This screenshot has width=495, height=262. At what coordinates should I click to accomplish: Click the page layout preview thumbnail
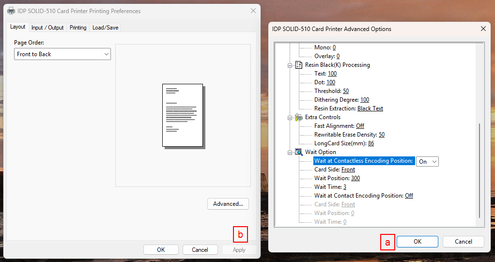coord(184,116)
